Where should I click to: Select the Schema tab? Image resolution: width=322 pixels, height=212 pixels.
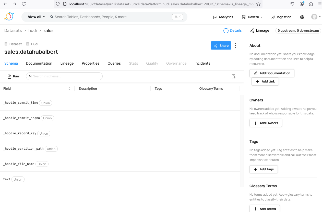11,63
